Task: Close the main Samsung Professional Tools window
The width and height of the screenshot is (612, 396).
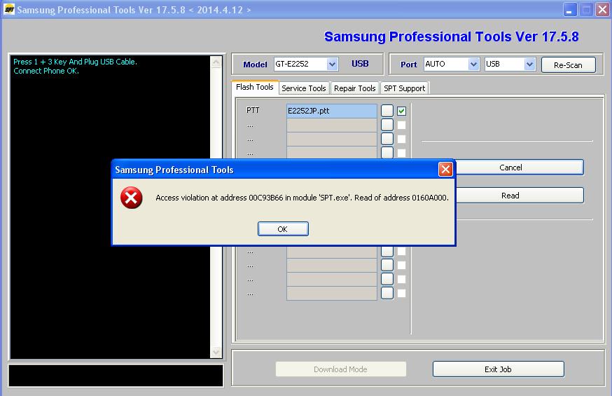Action: [602, 10]
